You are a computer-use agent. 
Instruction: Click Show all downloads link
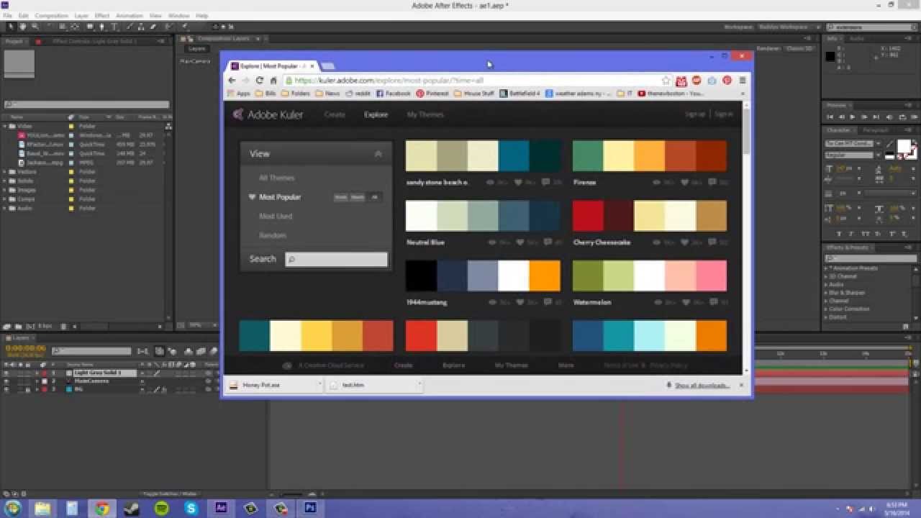coord(703,386)
